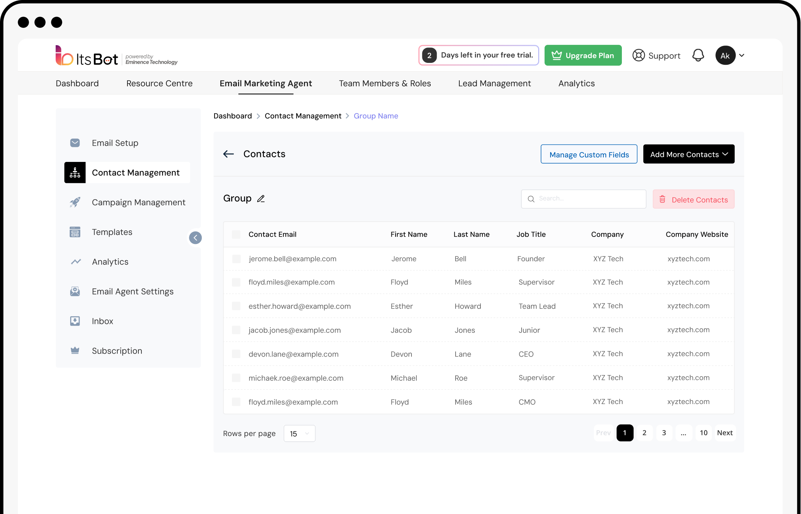Open the Email Setup section

point(115,143)
